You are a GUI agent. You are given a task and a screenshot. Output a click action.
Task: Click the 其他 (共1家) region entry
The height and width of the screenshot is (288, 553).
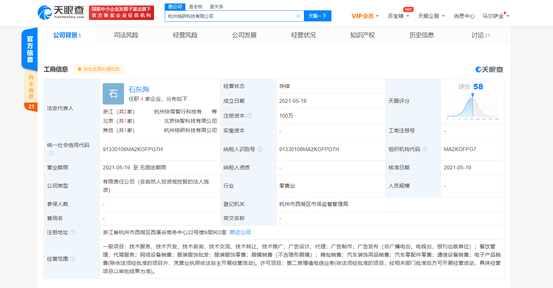tap(119, 130)
